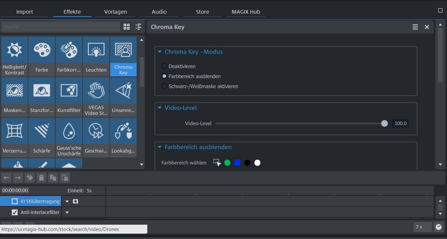
Task: Collapse the Video-Level section
Action: 160,108
